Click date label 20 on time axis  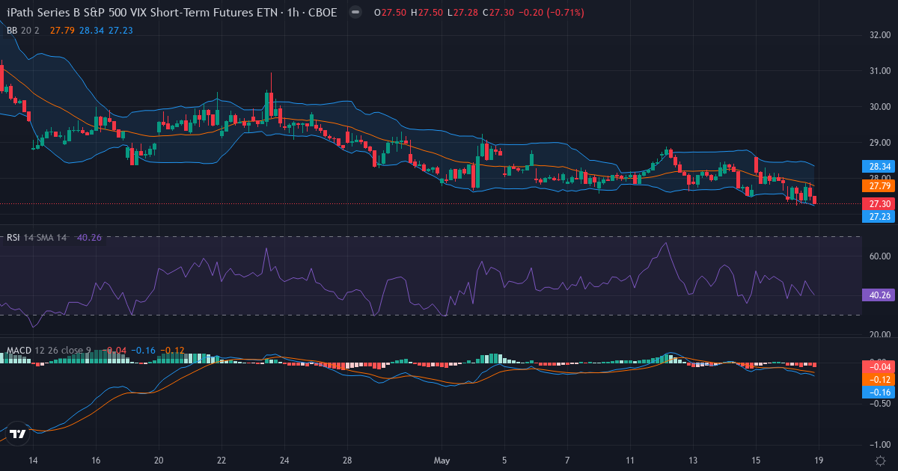click(x=159, y=460)
